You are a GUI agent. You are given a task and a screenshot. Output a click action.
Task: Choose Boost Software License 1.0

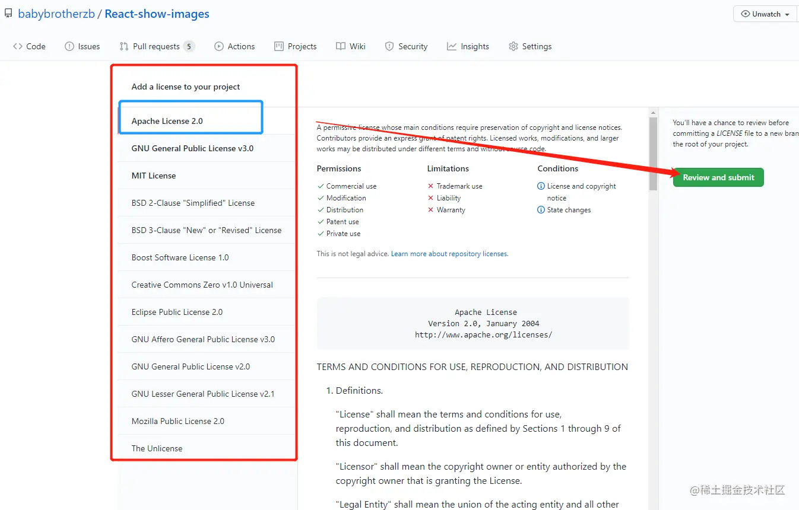tap(207, 257)
